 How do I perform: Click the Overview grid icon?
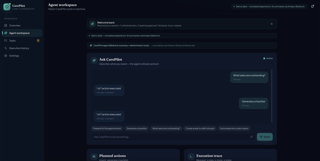tap(6, 25)
